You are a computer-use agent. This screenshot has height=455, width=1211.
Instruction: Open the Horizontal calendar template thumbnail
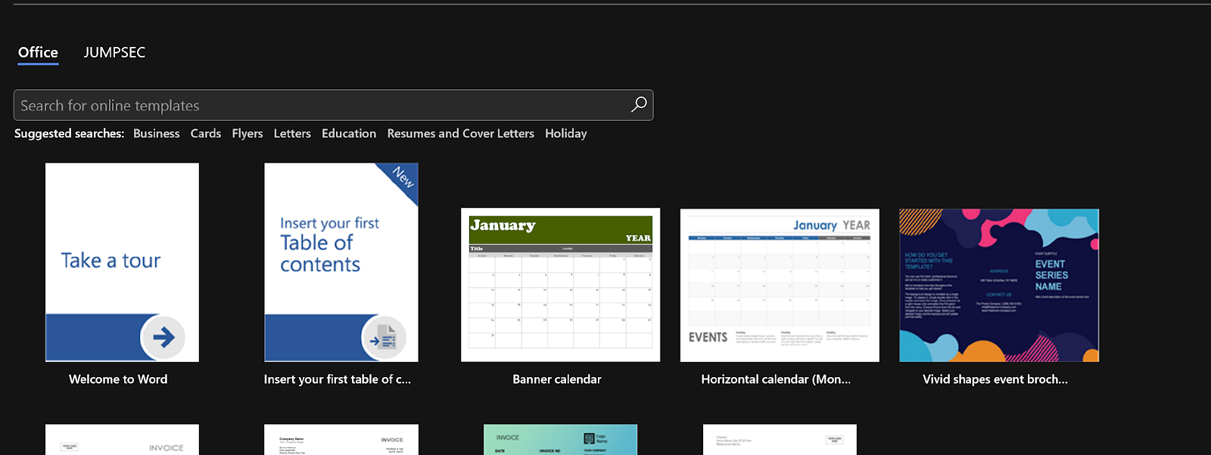point(780,285)
